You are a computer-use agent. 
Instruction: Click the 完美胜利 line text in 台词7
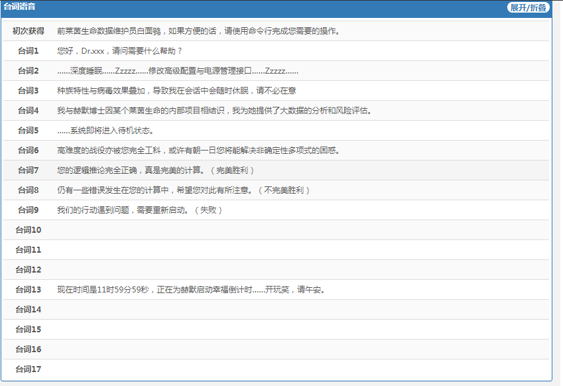pyautogui.click(x=156, y=170)
